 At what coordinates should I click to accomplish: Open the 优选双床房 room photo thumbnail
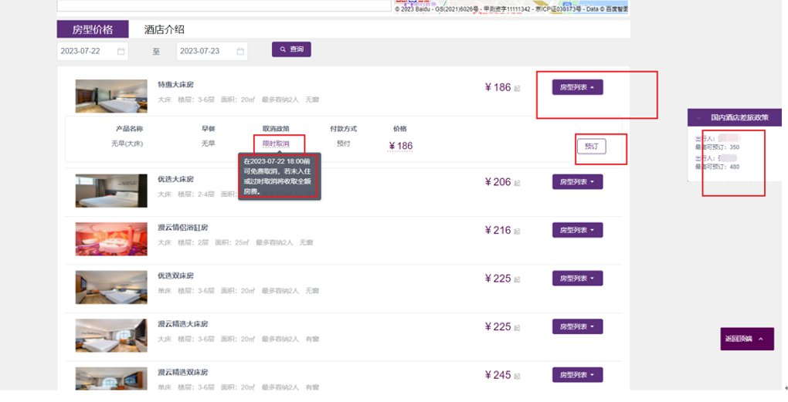(111, 287)
